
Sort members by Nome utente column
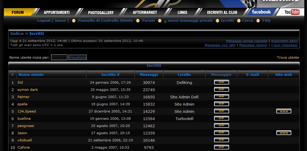[31, 75]
